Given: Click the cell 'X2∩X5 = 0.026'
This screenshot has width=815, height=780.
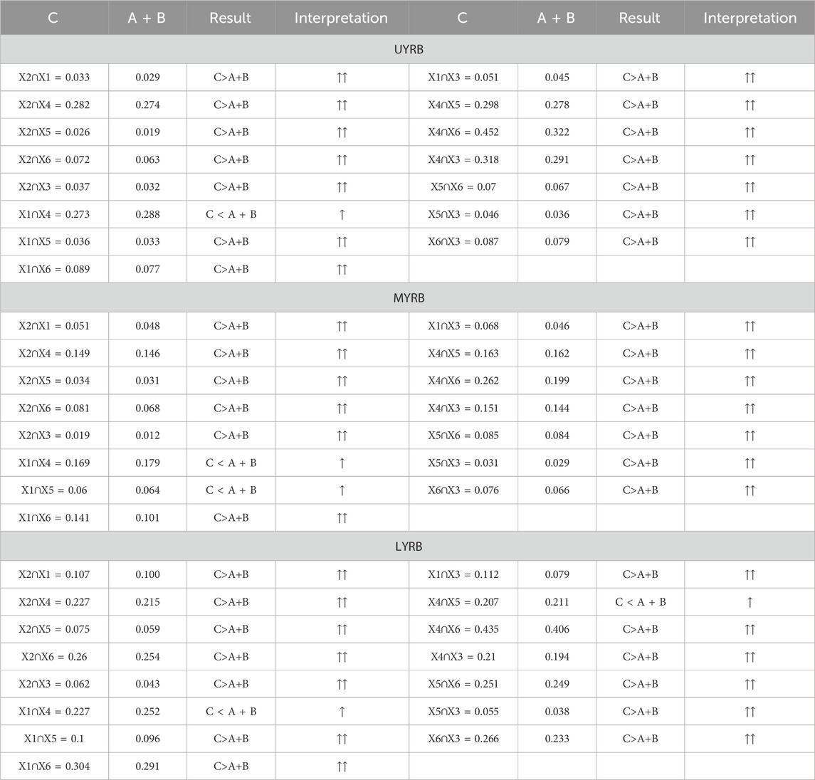Looking at the screenshot, I should (54, 132).
